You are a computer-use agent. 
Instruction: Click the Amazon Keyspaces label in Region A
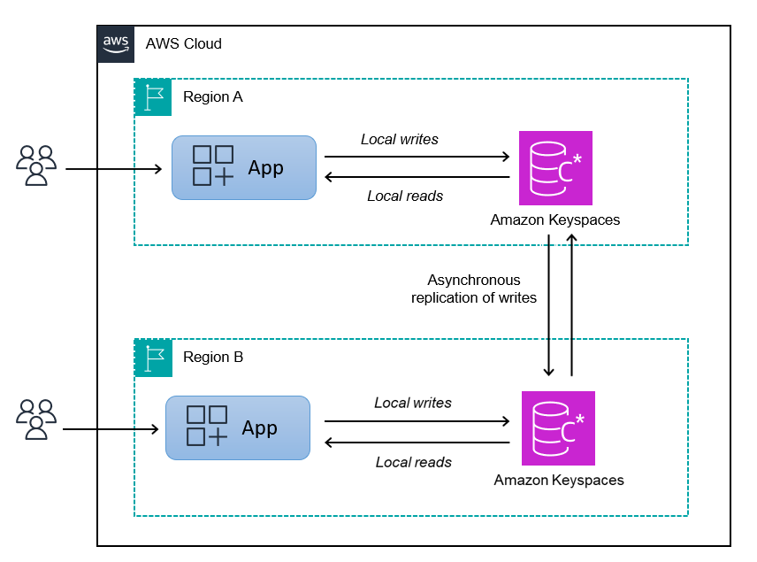(554, 219)
